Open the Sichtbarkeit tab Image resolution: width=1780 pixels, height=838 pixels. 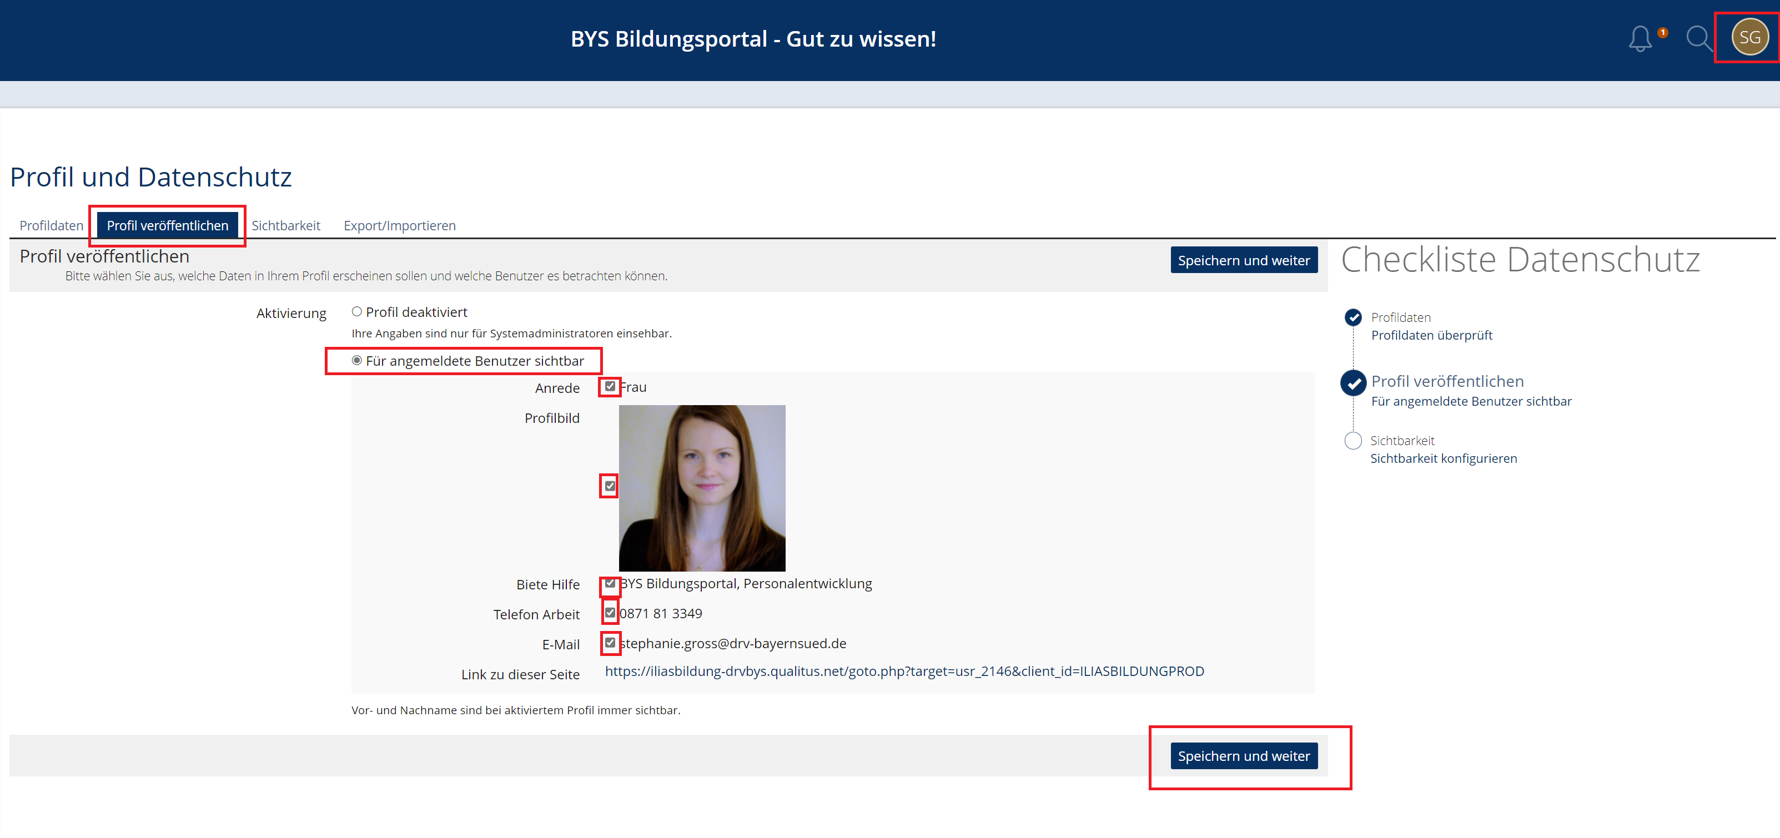tap(285, 225)
